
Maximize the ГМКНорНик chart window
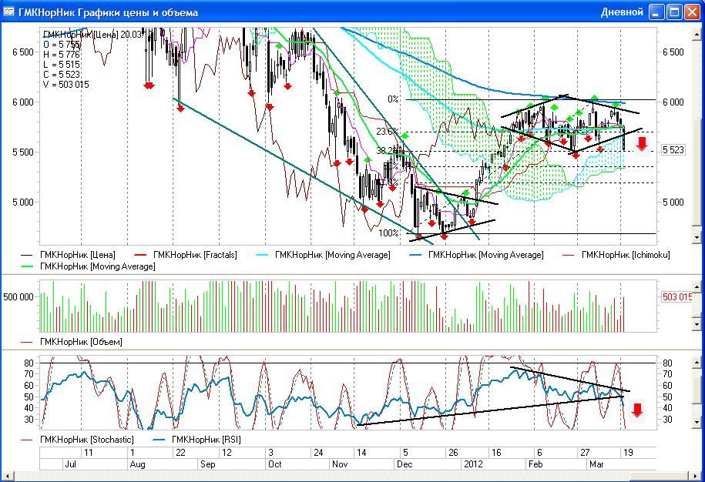tap(674, 12)
